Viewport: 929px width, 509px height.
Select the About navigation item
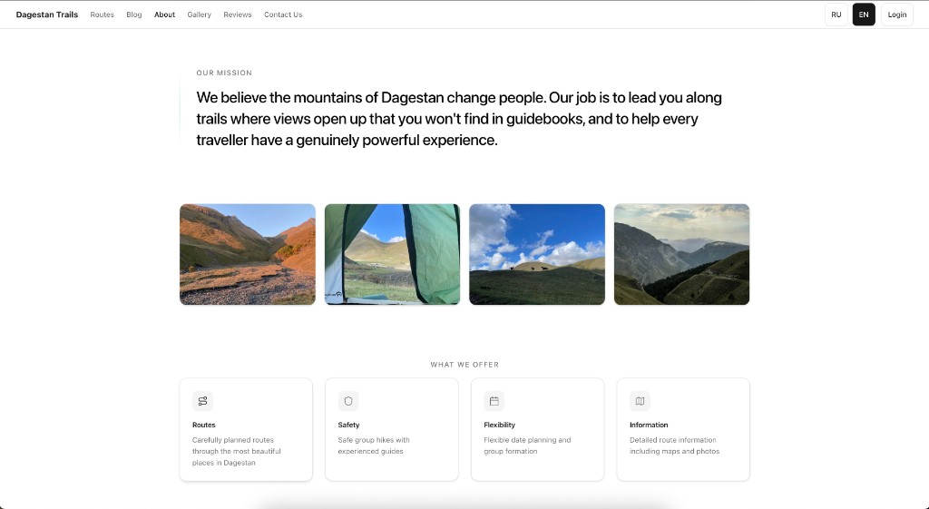(164, 15)
